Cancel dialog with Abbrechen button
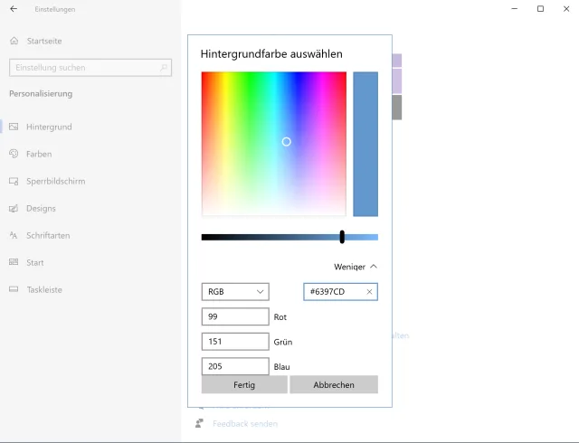 pyautogui.click(x=334, y=384)
